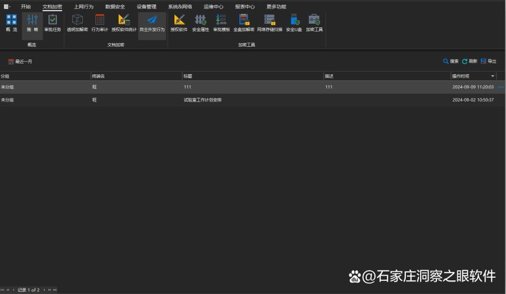Click 未分组 in the 试验室工作计划安排 row
The width and height of the screenshot is (506, 294).
click(7, 100)
